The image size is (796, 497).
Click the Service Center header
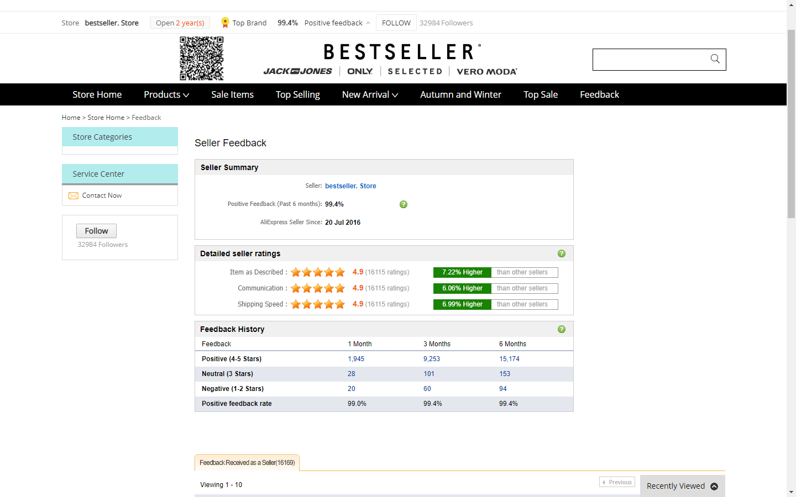point(120,174)
